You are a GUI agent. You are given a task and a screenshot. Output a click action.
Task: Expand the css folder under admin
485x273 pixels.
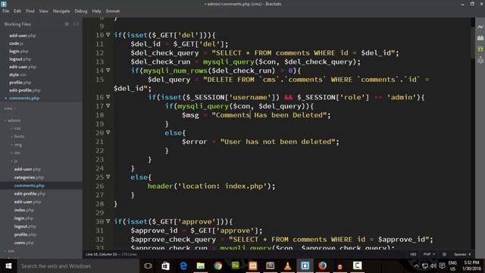click(x=15, y=128)
